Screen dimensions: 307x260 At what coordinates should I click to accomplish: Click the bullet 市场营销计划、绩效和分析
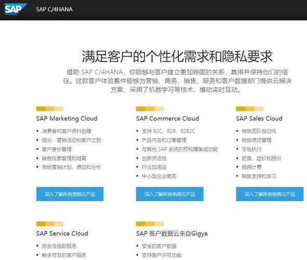pos(71,167)
